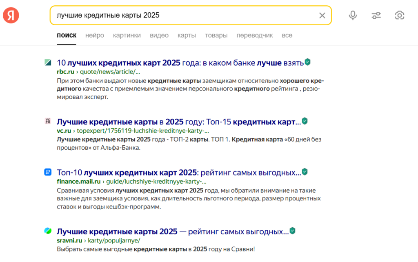The width and height of the screenshot is (418, 262).
Task: Open image search camera icon
Action: [399, 16]
